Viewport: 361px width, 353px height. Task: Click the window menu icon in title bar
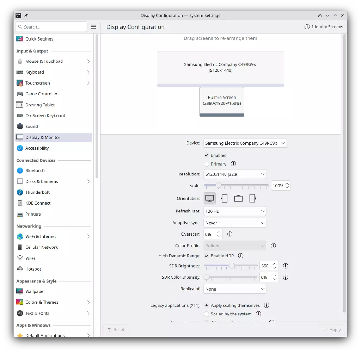pos(18,16)
